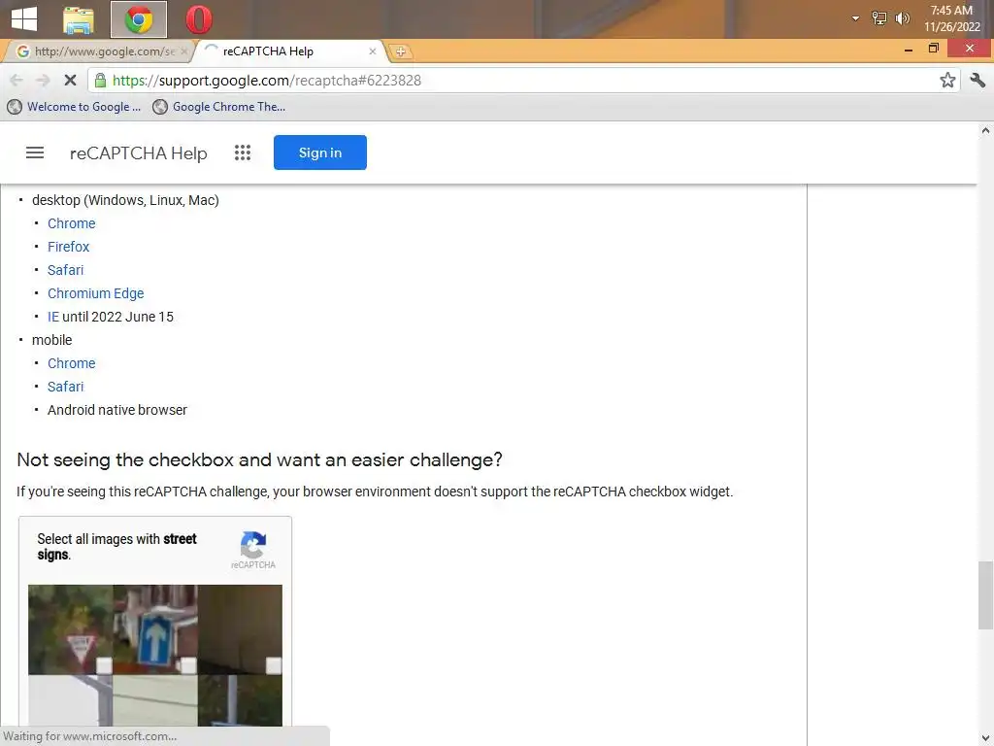
Task: Open the Chromium Edge link
Action: [x=96, y=293]
